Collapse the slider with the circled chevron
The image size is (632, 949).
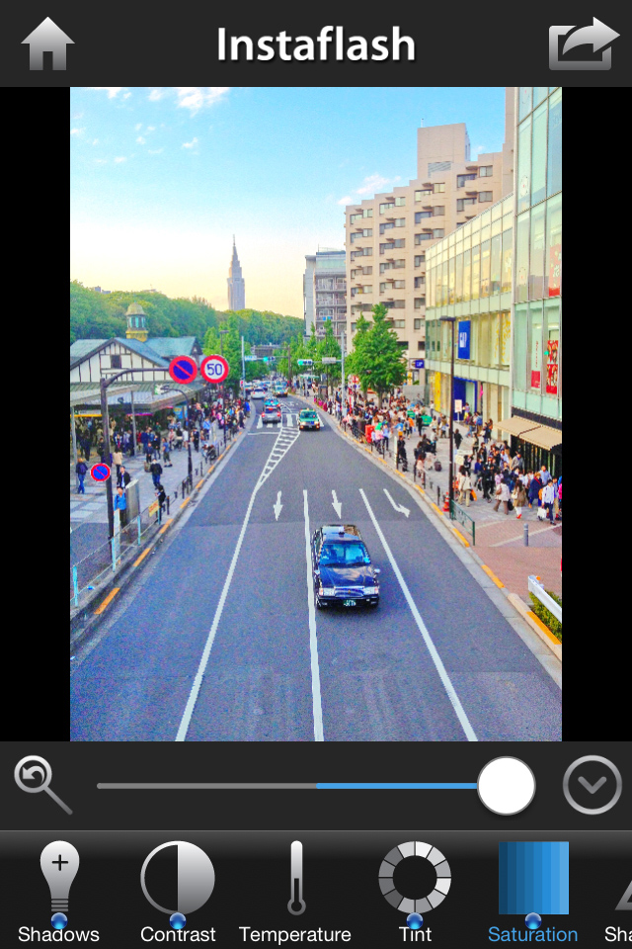pyautogui.click(x=592, y=785)
